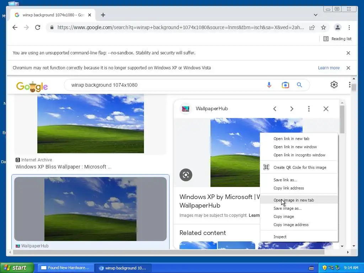Choose Inspect from context menu
Screen dimensions: 364x273
(299, 237)
